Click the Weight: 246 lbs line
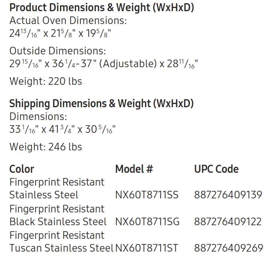 click(x=46, y=147)
